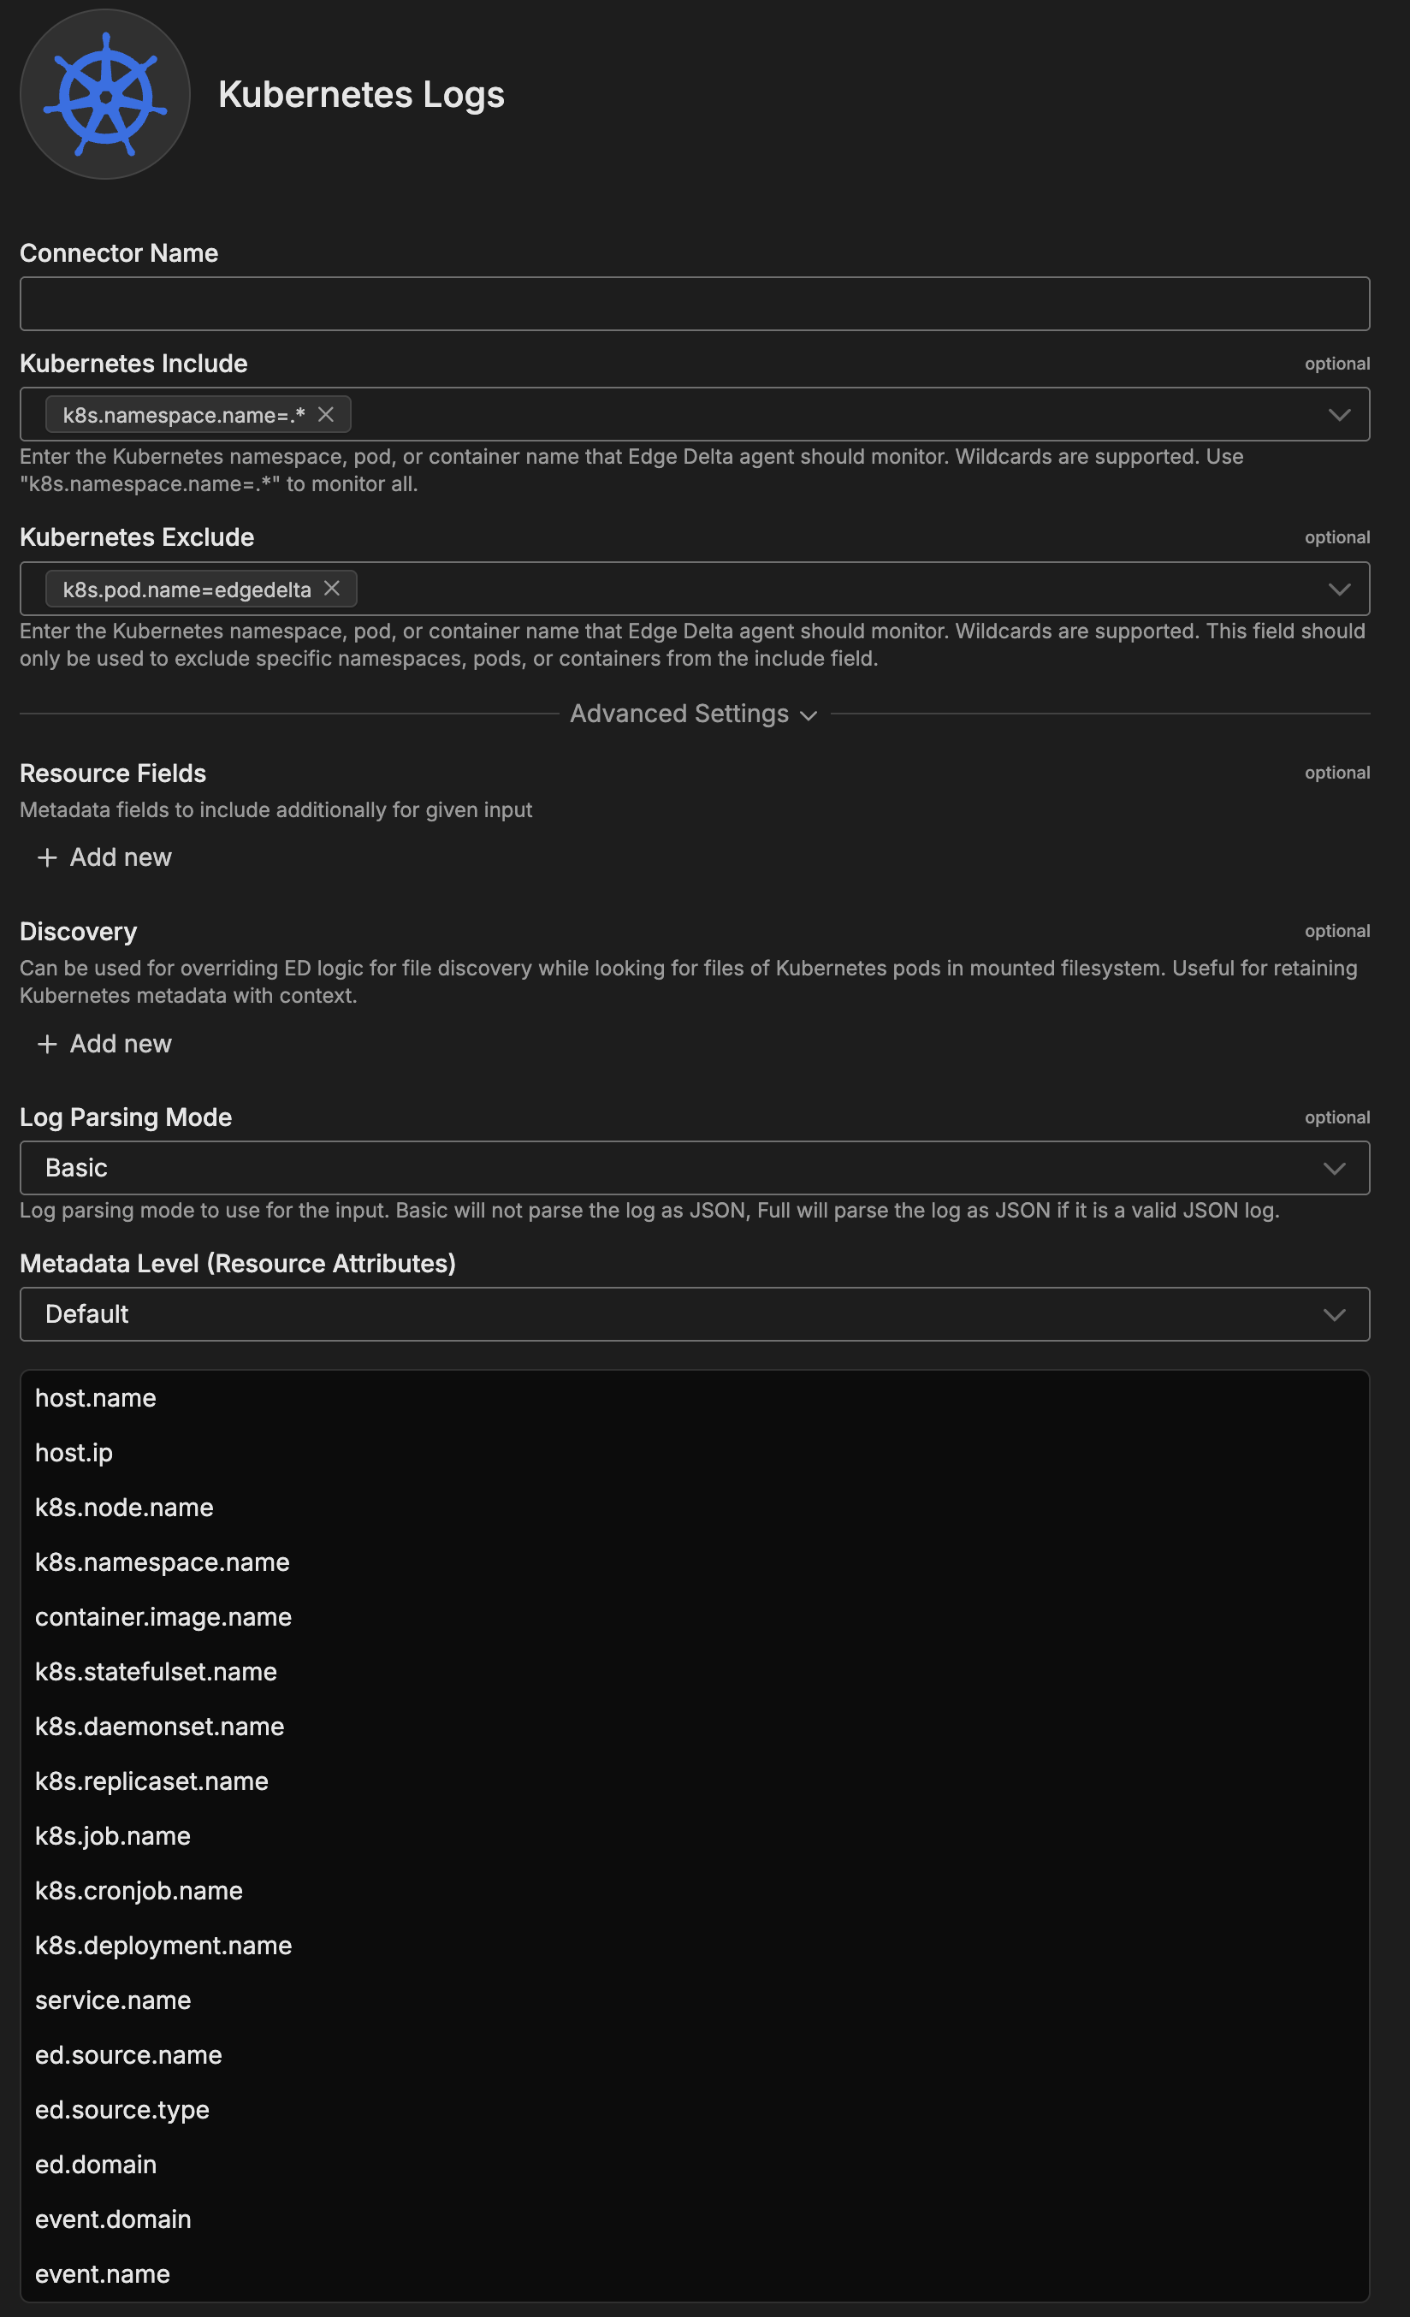
Task: Open the Kubernetes Include dropdown arrow
Action: pyautogui.click(x=1339, y=415)
